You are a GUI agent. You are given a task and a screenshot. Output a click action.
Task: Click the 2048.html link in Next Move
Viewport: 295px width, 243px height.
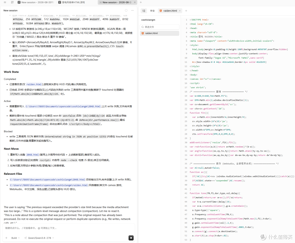point(33,155)
